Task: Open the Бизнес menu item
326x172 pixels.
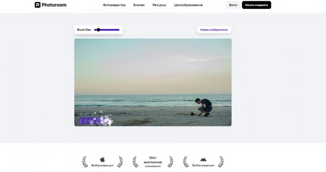Action: coord(139,5)
